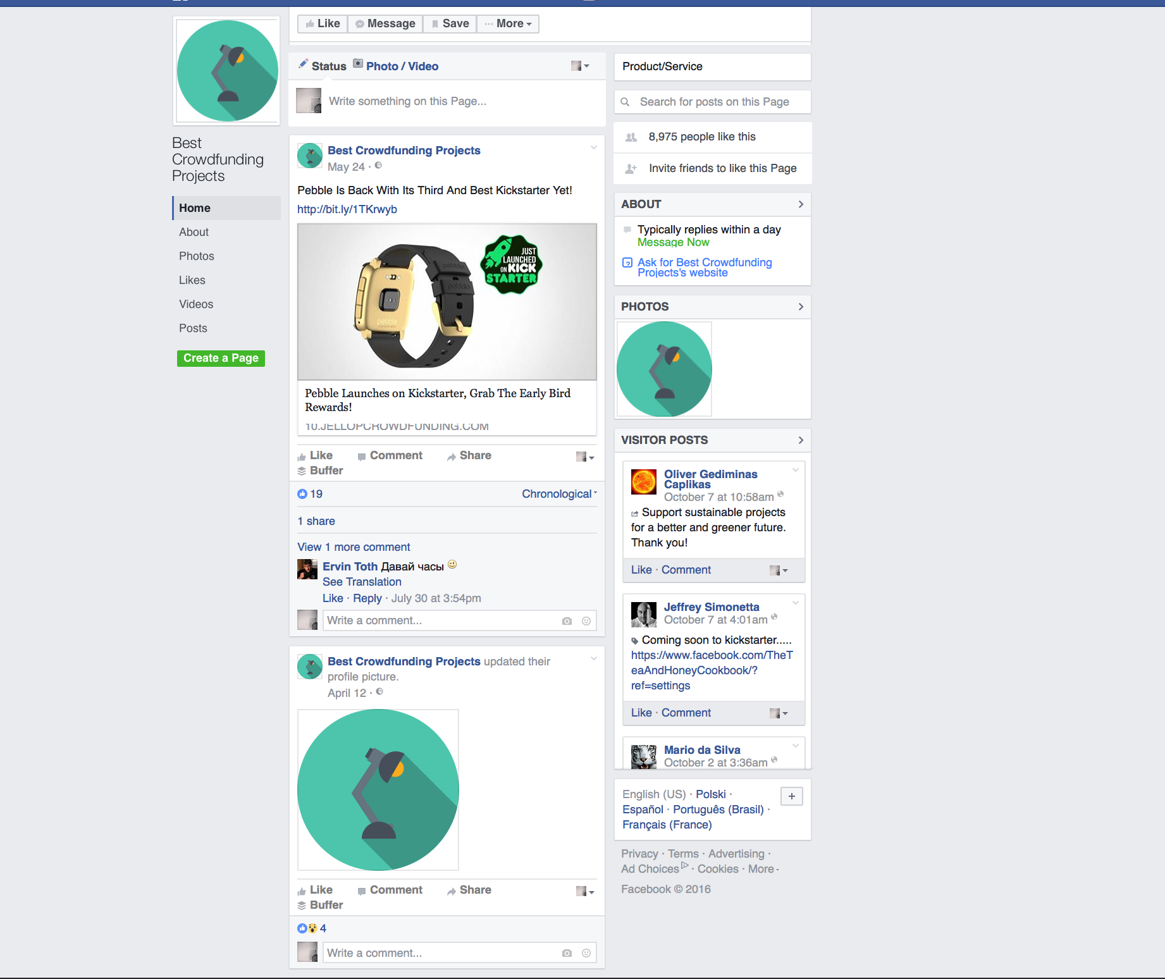Comment on the Pebble Kickstarter post

pyautogui.click(x=390, y=455)
